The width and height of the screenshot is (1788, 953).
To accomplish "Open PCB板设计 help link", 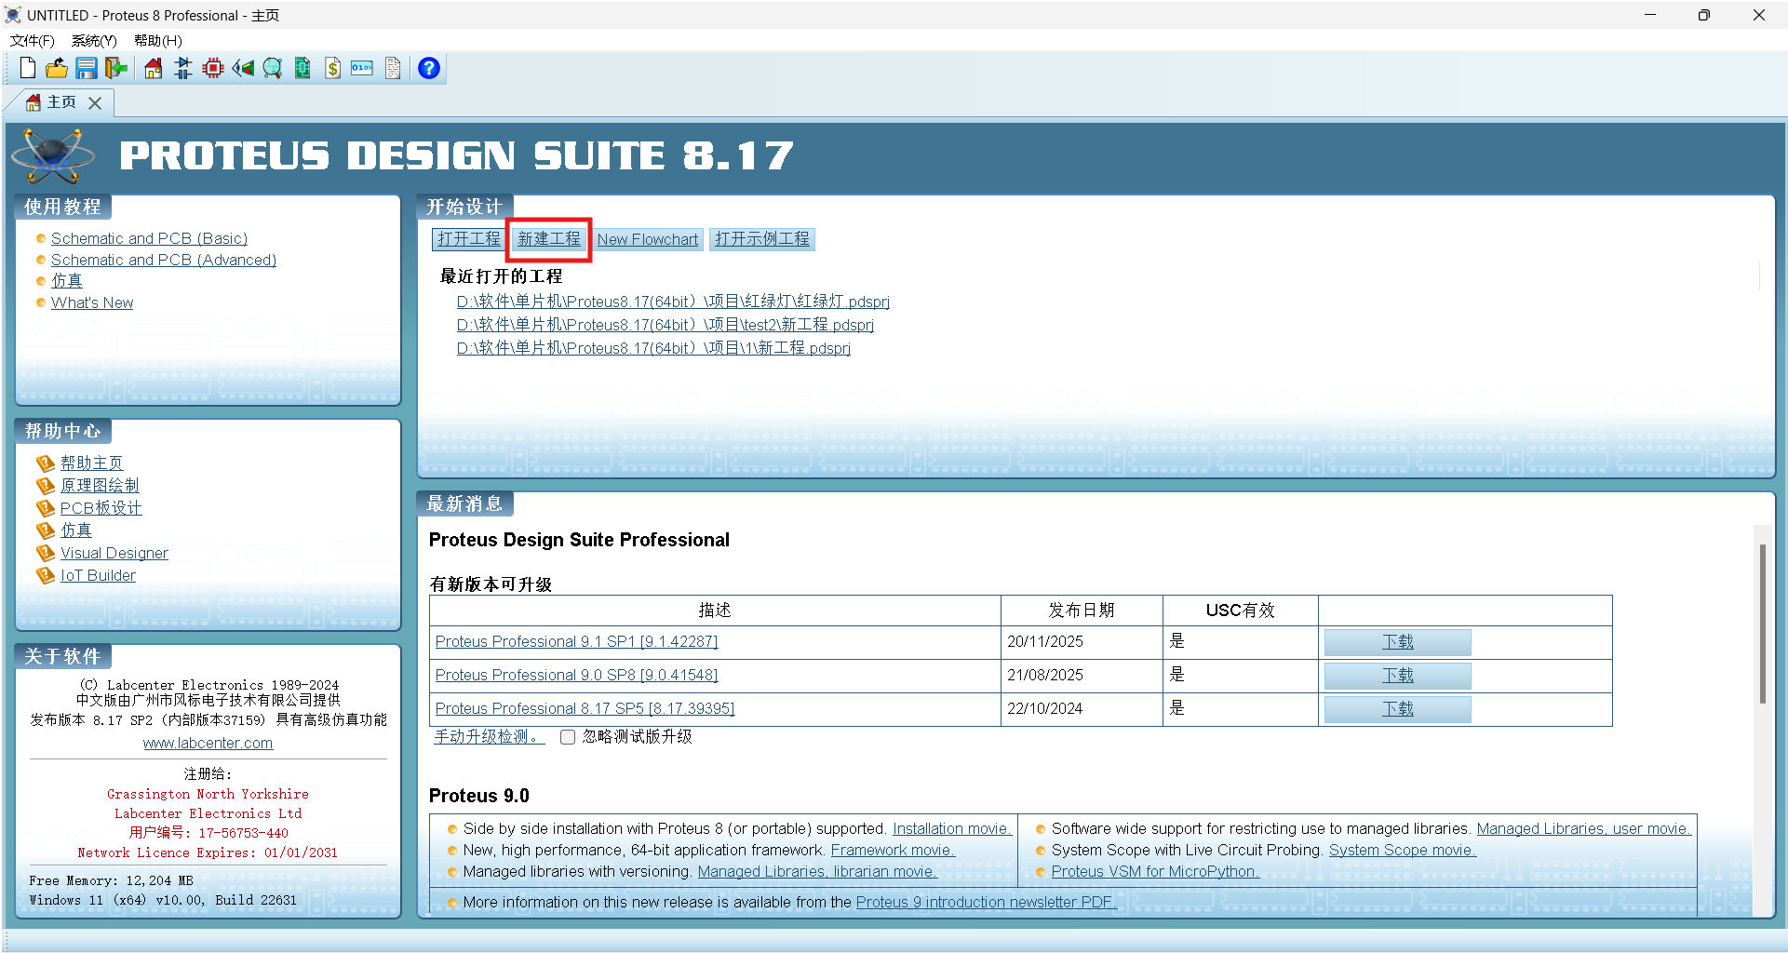I will pos(101,508).
